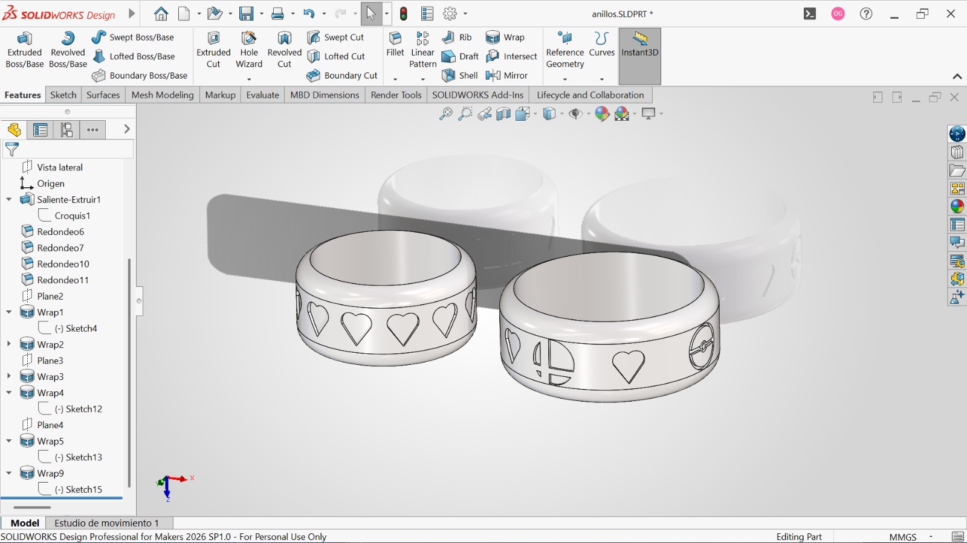Switch to the Sketch tab
Image resolution: width=967 pixels, height=543 pixels.
click(x=63, y=95)
